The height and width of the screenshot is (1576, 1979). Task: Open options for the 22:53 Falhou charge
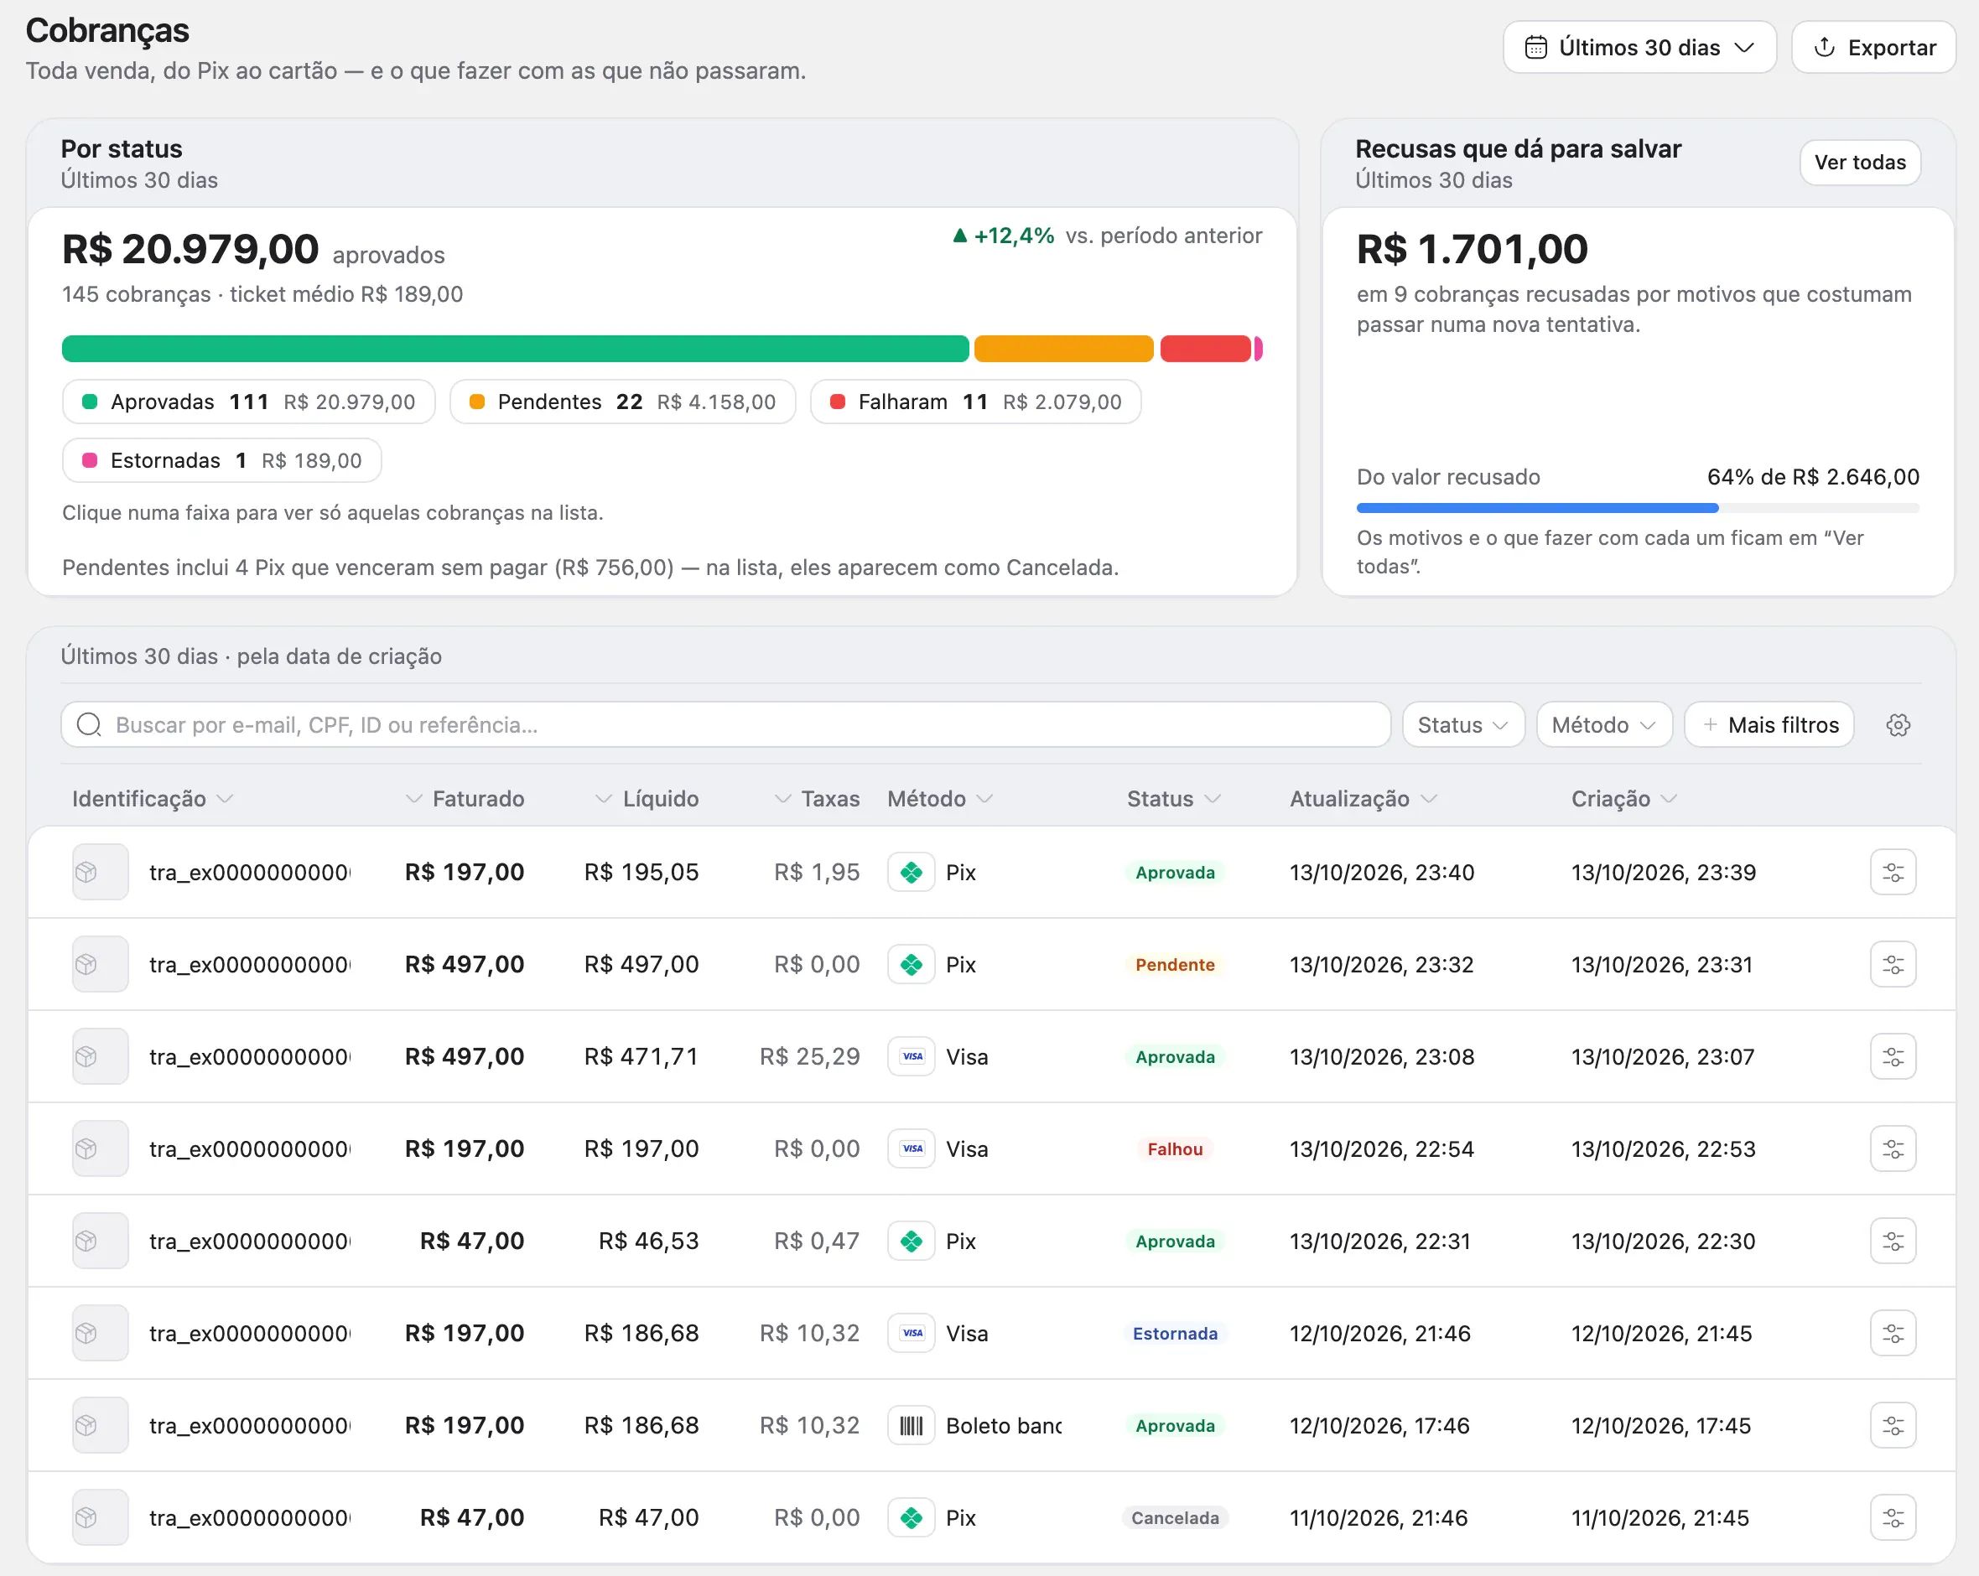pyautogui.click(x=1893, y=1148)
